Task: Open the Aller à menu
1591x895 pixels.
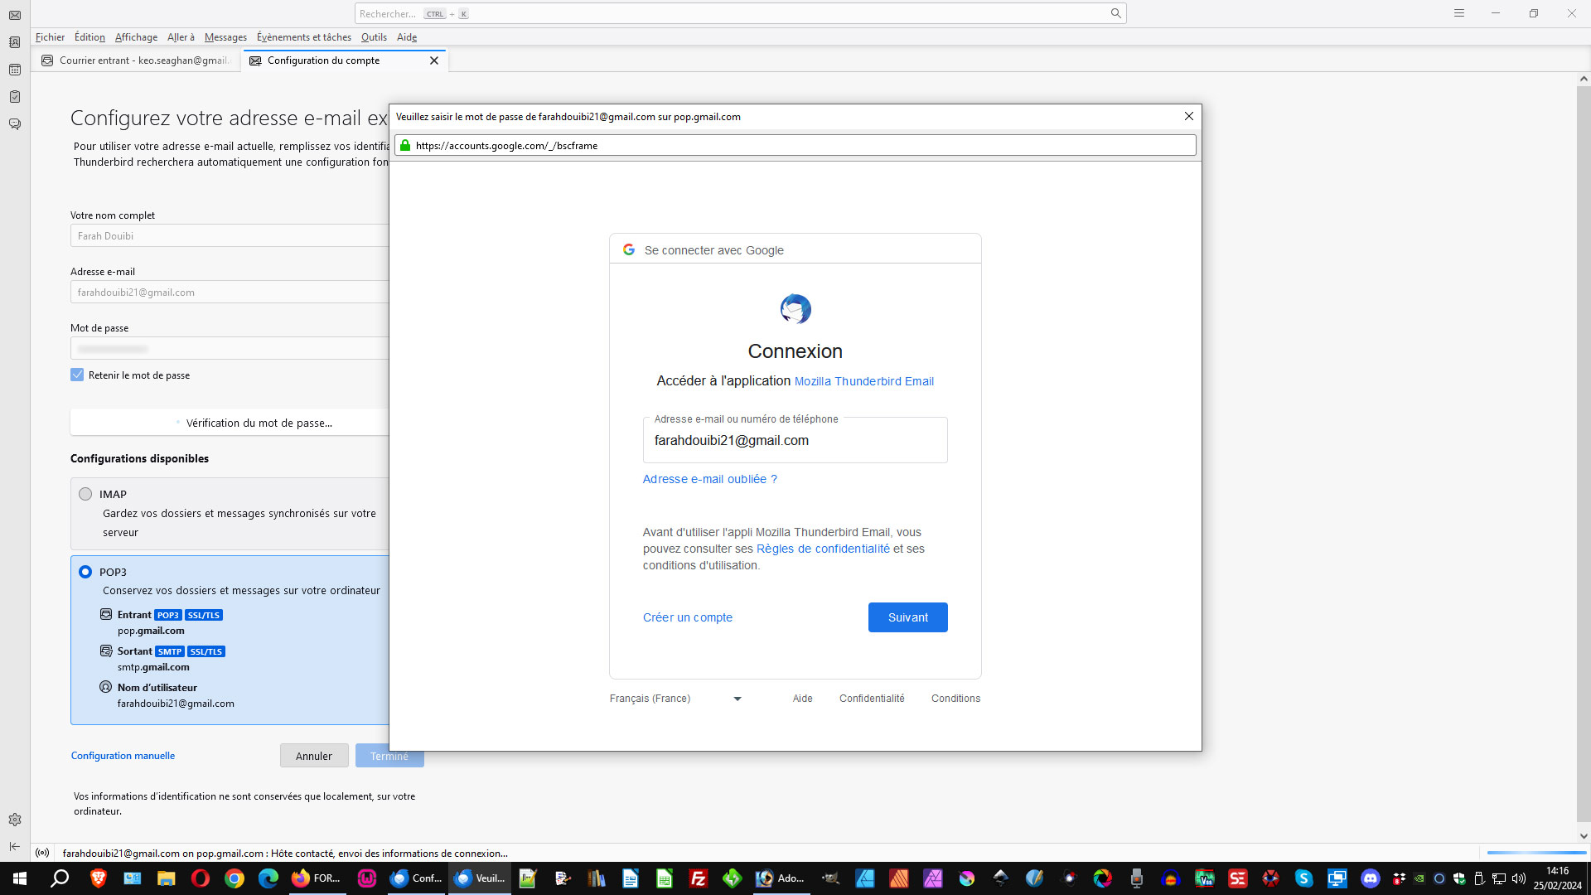Action: (x=181, y=37)
